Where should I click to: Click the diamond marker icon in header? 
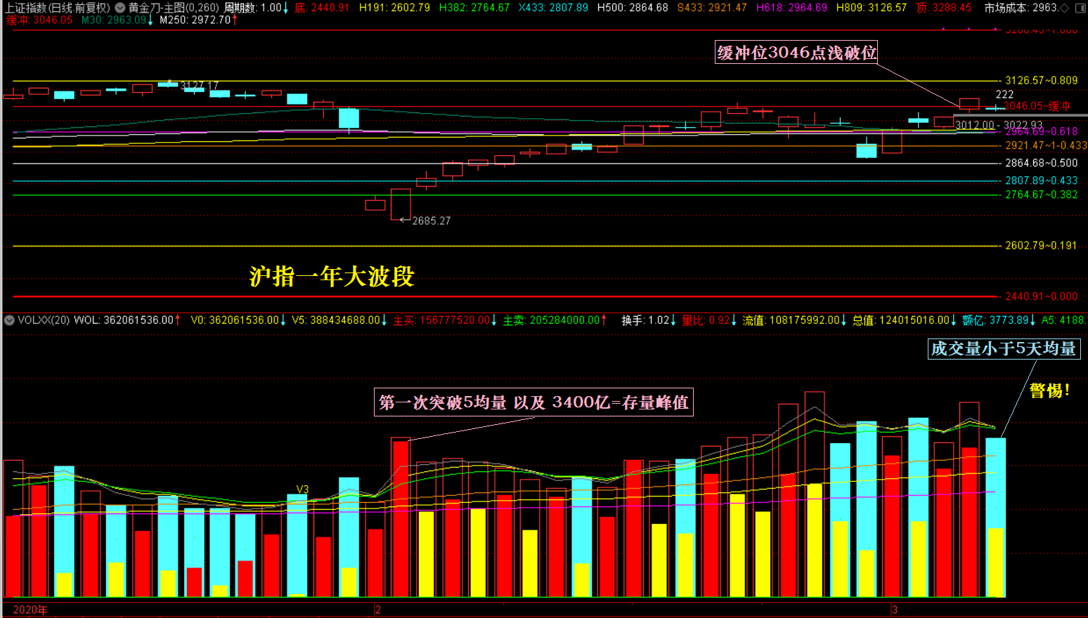click(x=1064, y=8)
